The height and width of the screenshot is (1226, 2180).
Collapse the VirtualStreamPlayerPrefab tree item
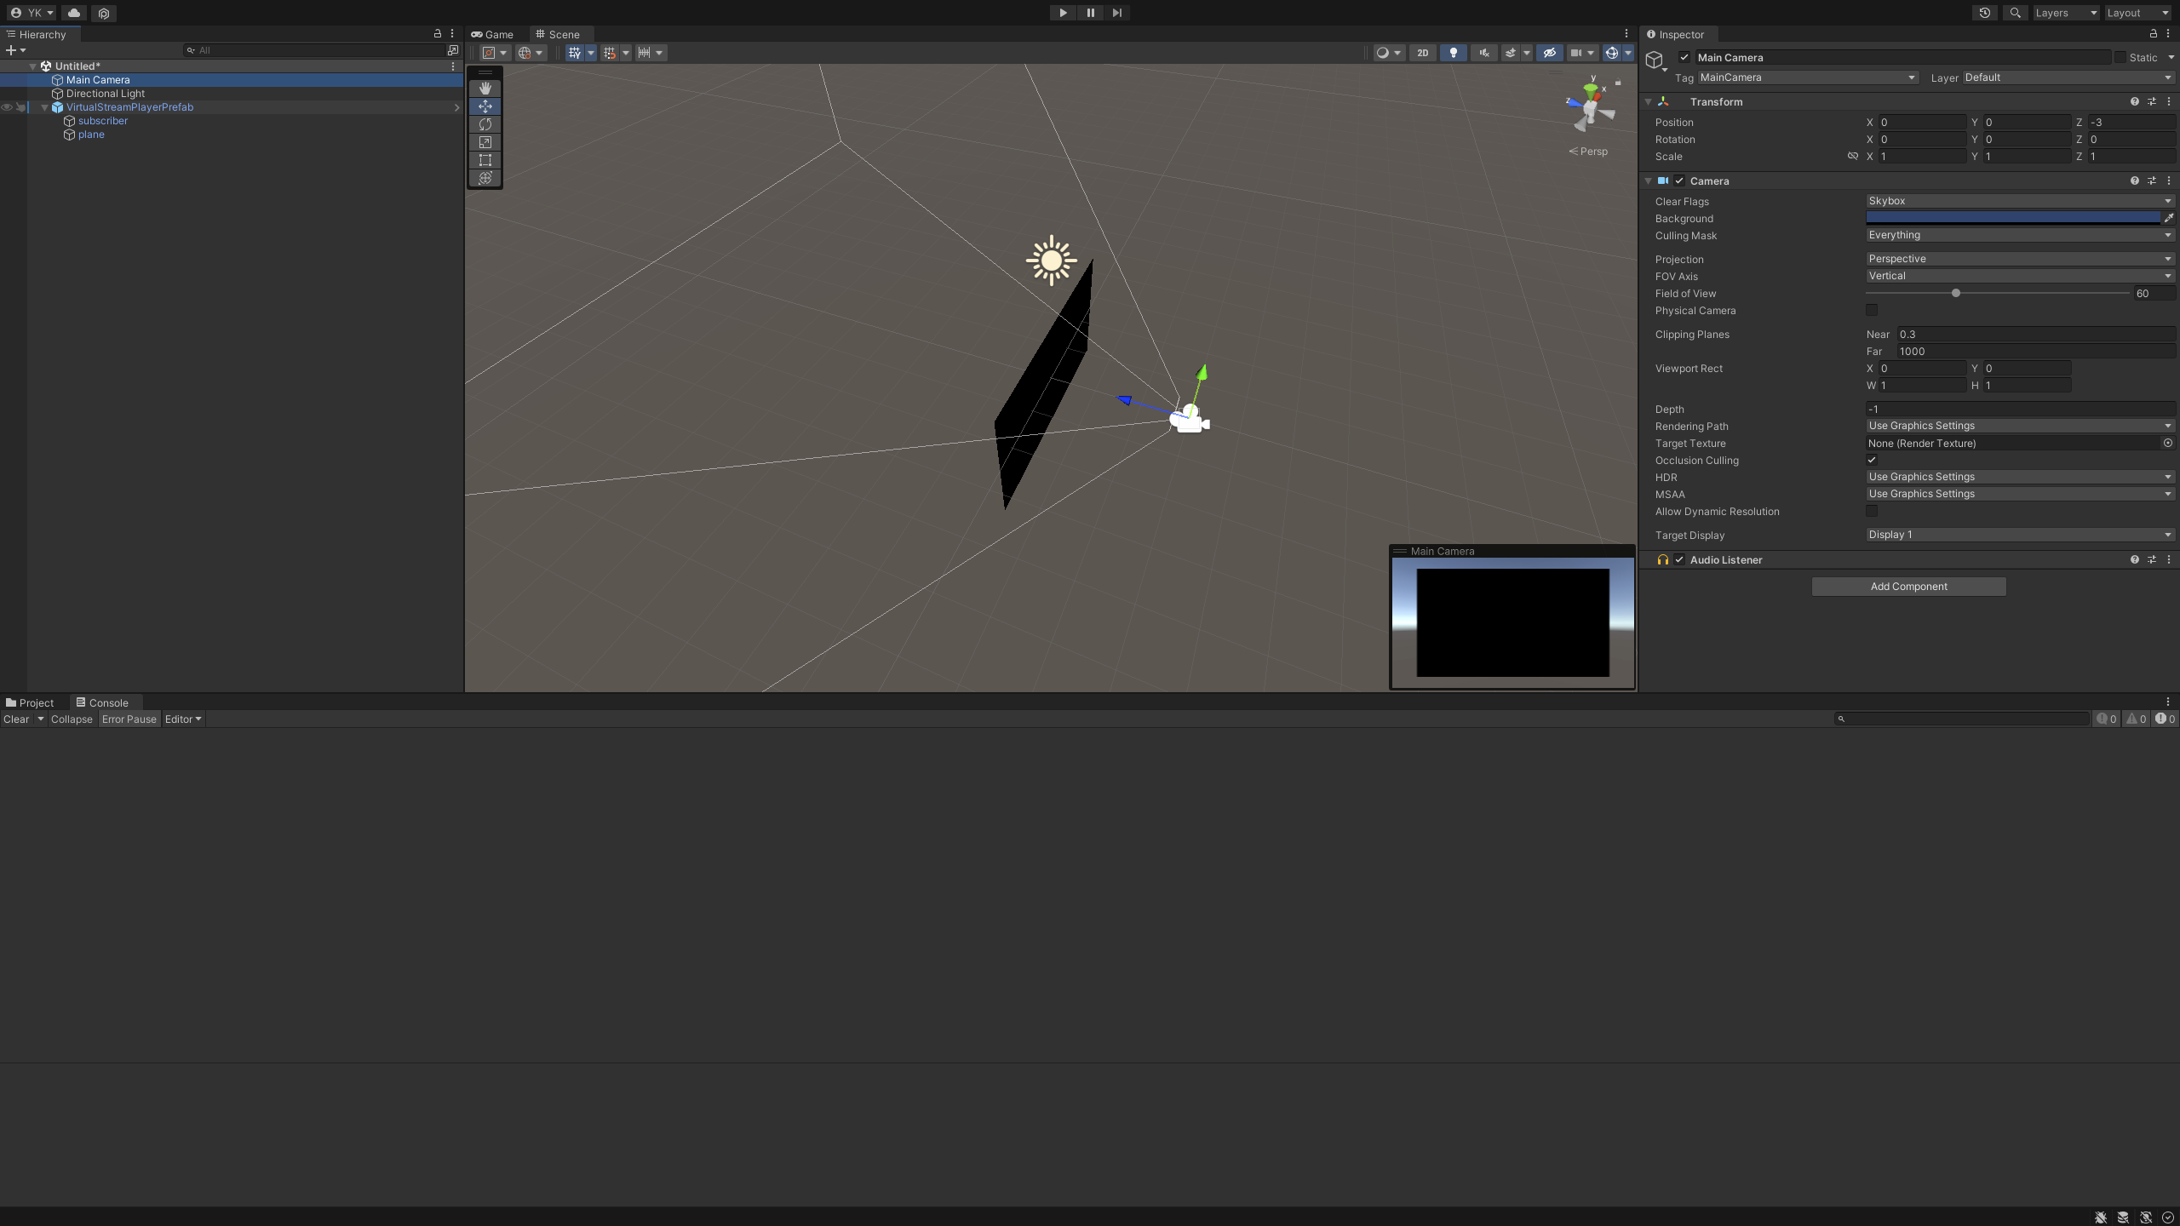[x=44, y=107]
